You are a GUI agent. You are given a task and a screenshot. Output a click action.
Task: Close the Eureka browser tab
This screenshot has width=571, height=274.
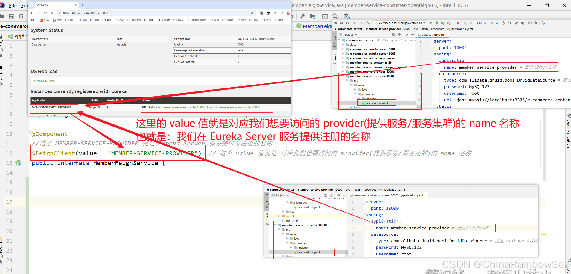click(x=75, y=5)
